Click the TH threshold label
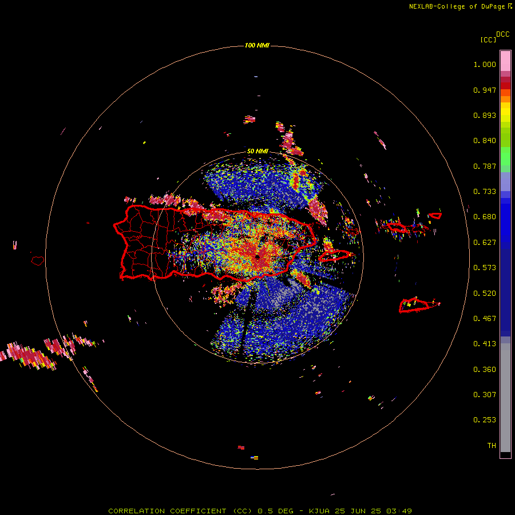The width and height of the screenshot is (515, 515). pos(492,446)
